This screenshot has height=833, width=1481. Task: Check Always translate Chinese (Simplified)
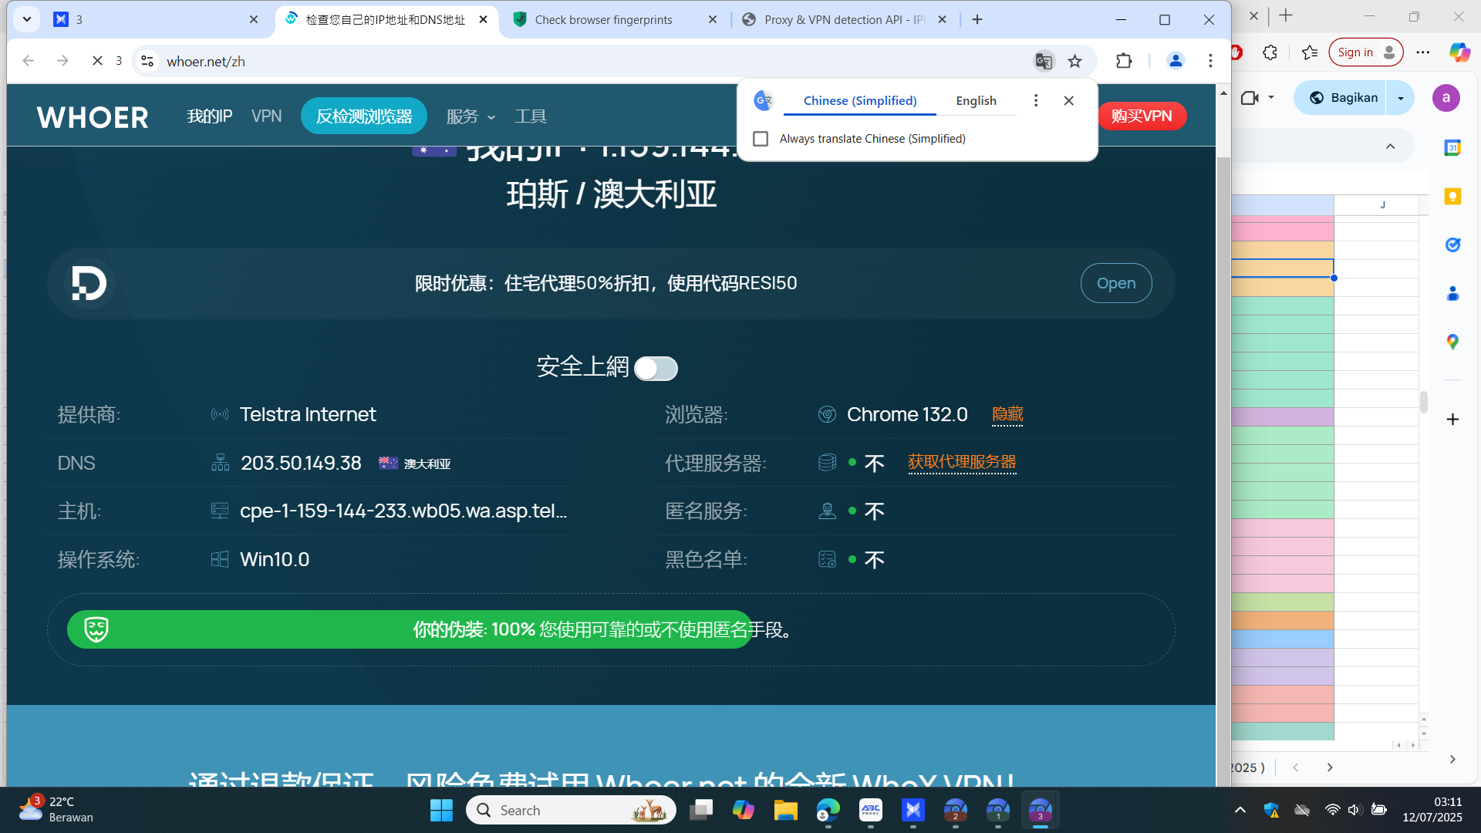761,139
